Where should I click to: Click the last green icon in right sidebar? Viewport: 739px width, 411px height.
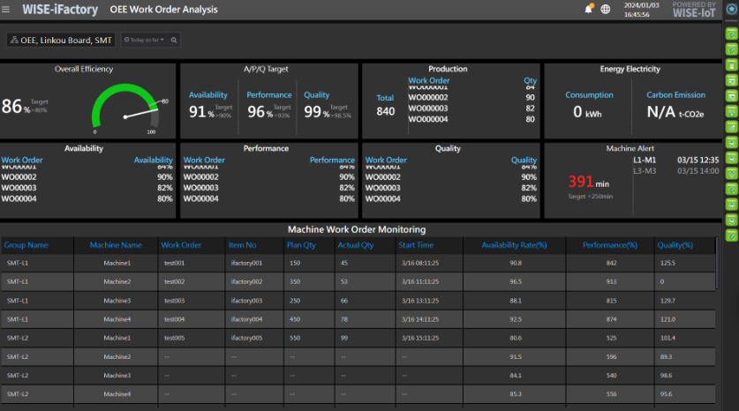click(x=731, y=235)
